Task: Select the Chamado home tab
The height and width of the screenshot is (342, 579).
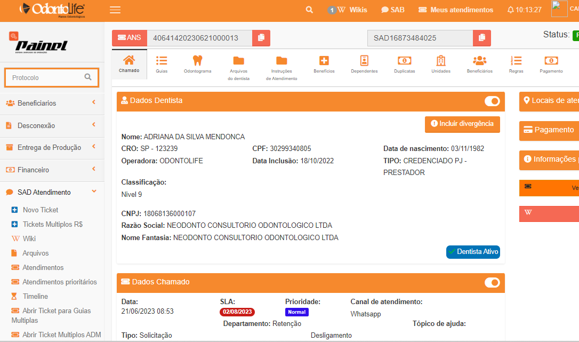Action: (x=129, y=64)
